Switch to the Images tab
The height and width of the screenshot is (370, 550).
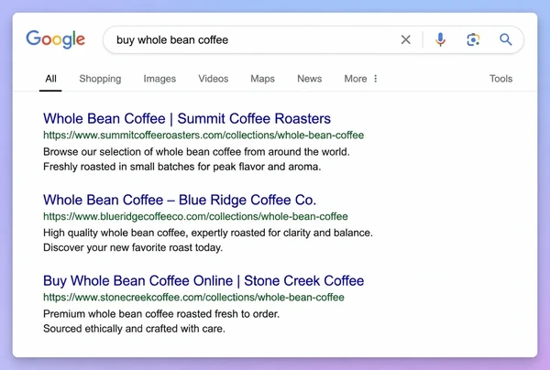point(159,79)
